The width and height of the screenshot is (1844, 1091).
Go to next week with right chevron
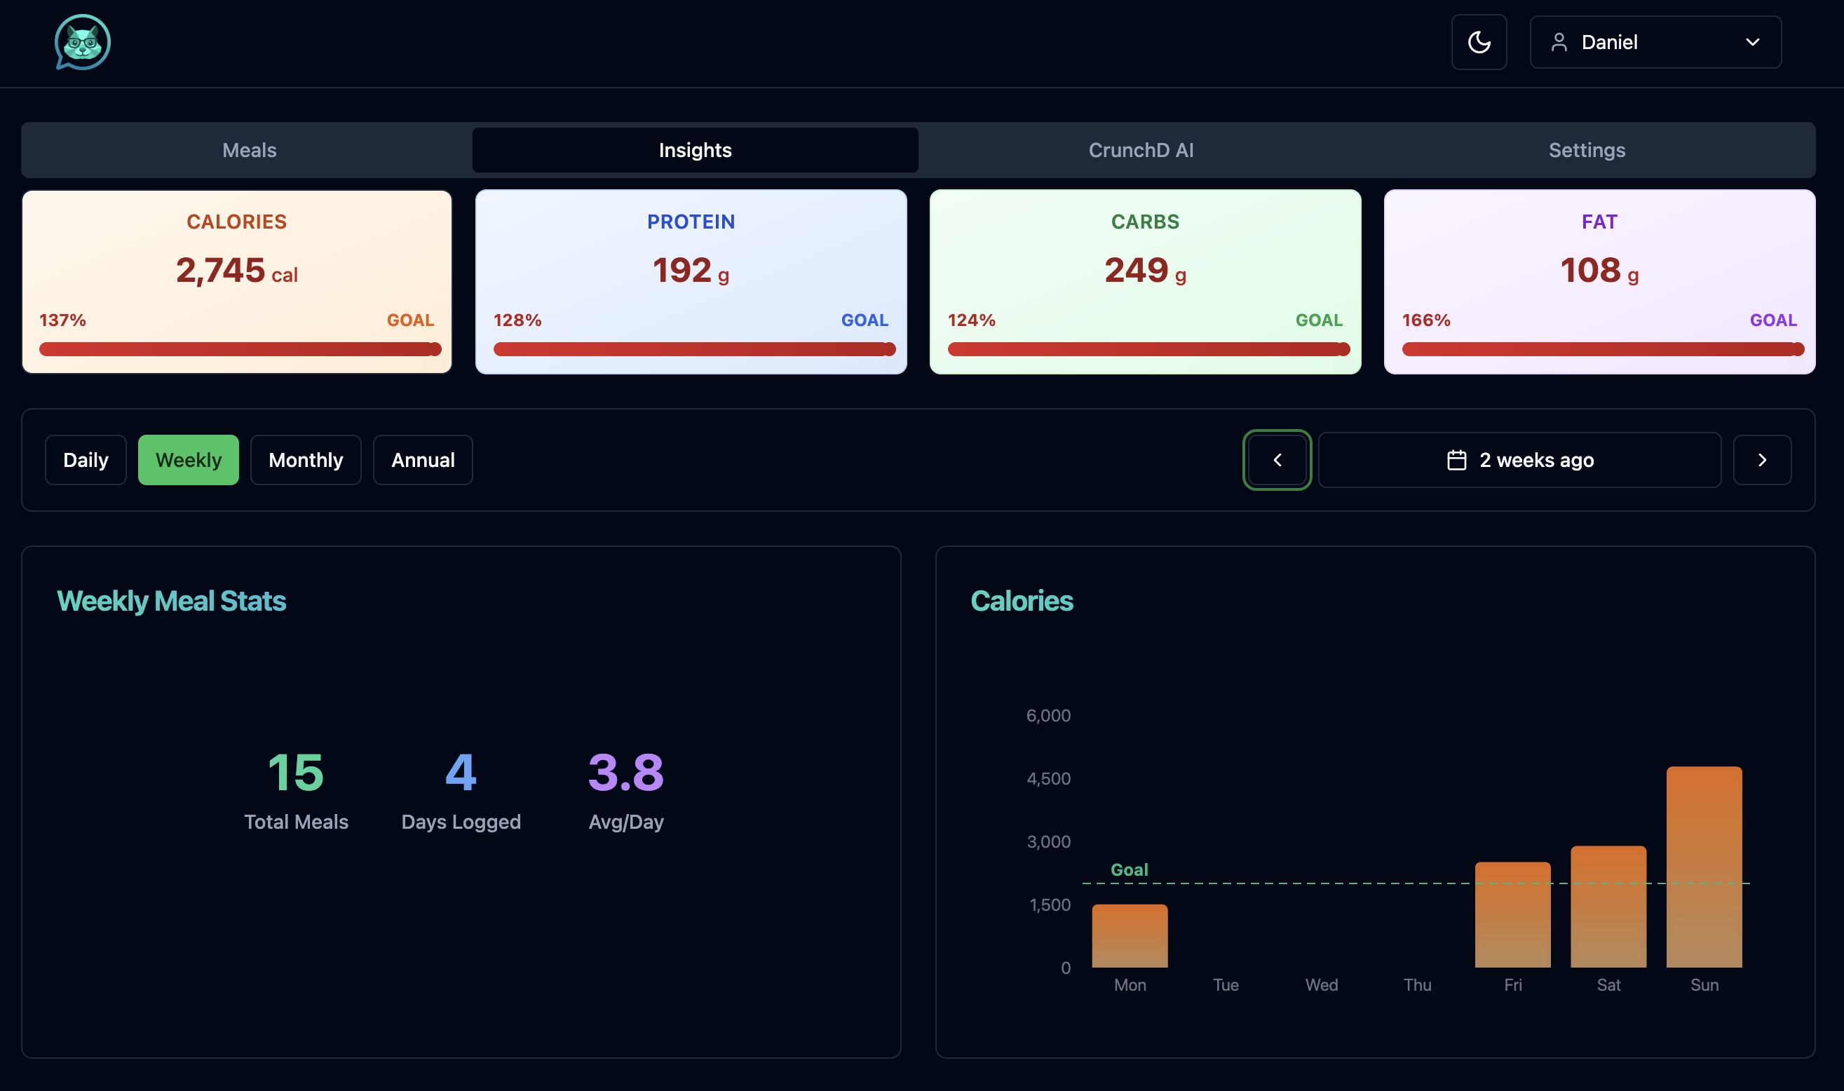point(1761,459)
